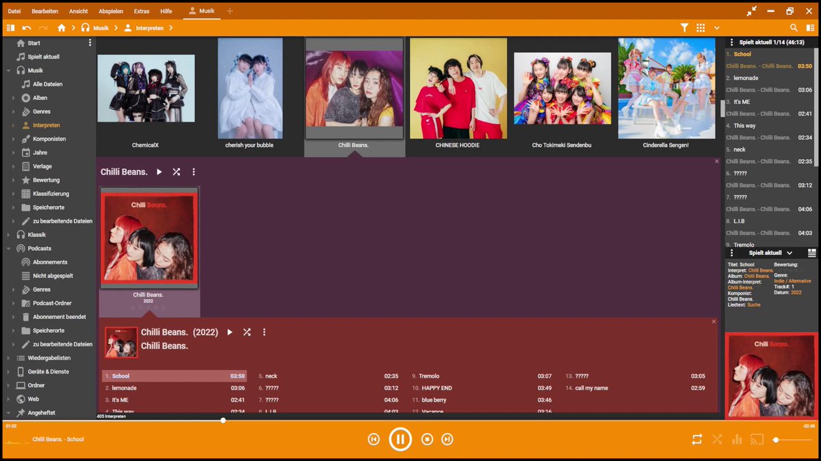Image resolution: width=821 pixels, height=461 pixels.
Task: Open the Bearbeiten menu
Action: 45,11
